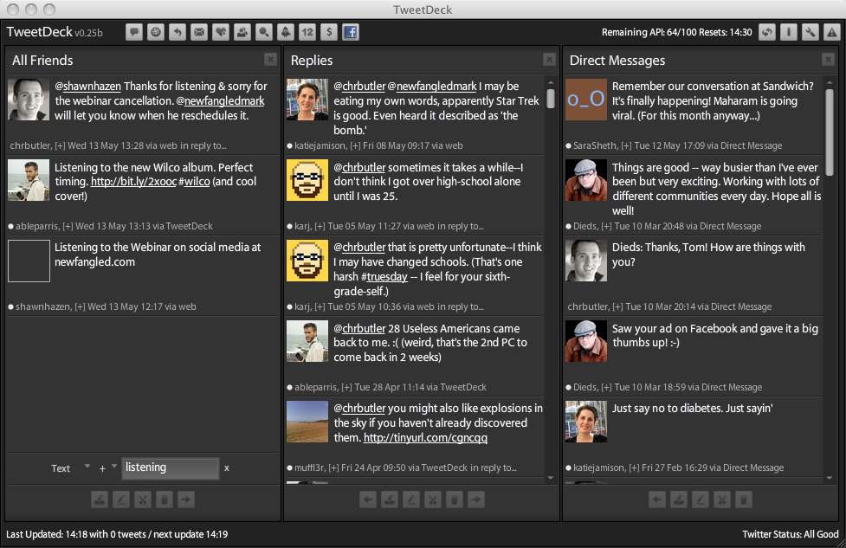Viewport: 846px width, 548px height.
Task: Open @newfangledmark link in All Friends column
Action: (x=220, y=101)
